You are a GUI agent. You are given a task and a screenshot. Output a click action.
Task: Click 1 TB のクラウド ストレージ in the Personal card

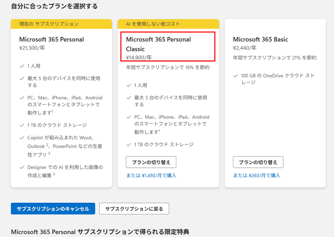tap(57, 125)
